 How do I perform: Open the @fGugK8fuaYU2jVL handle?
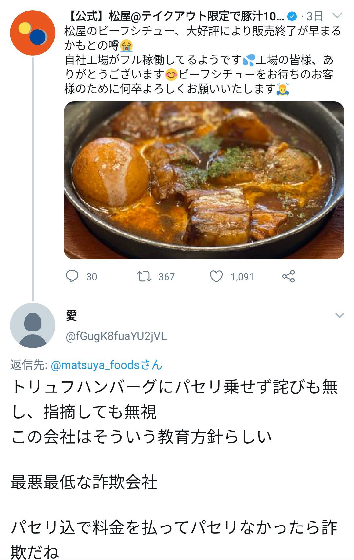116,336
